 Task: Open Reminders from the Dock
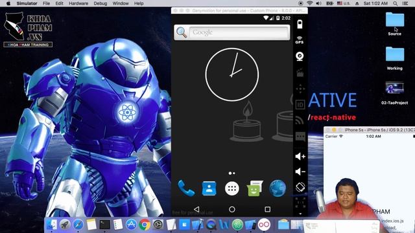coord(118,225)
